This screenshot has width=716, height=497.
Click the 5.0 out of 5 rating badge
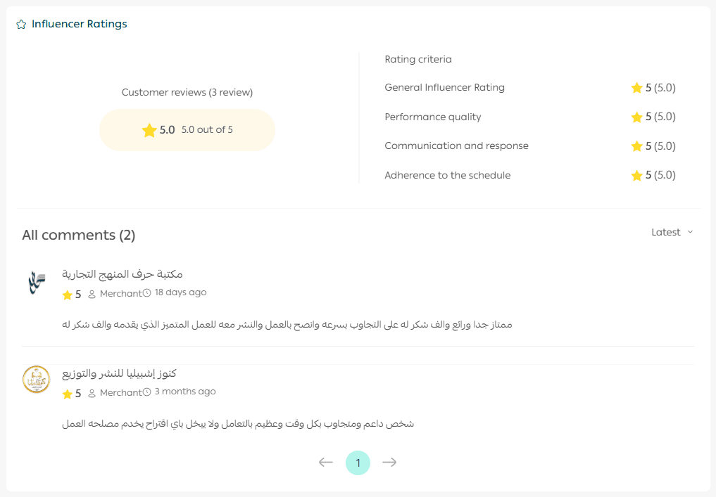tap(187, 130)
